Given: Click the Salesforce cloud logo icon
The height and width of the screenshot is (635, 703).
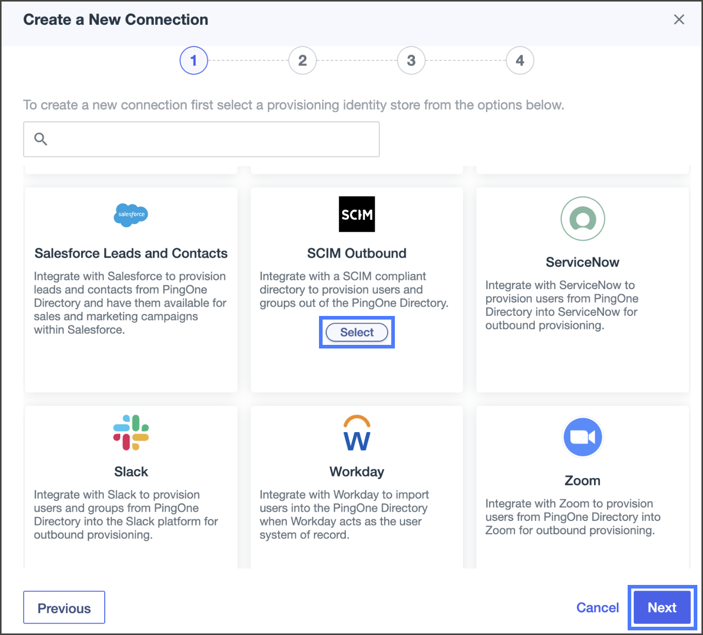Looking at the screenshot, I should click(x=131, y=215).
